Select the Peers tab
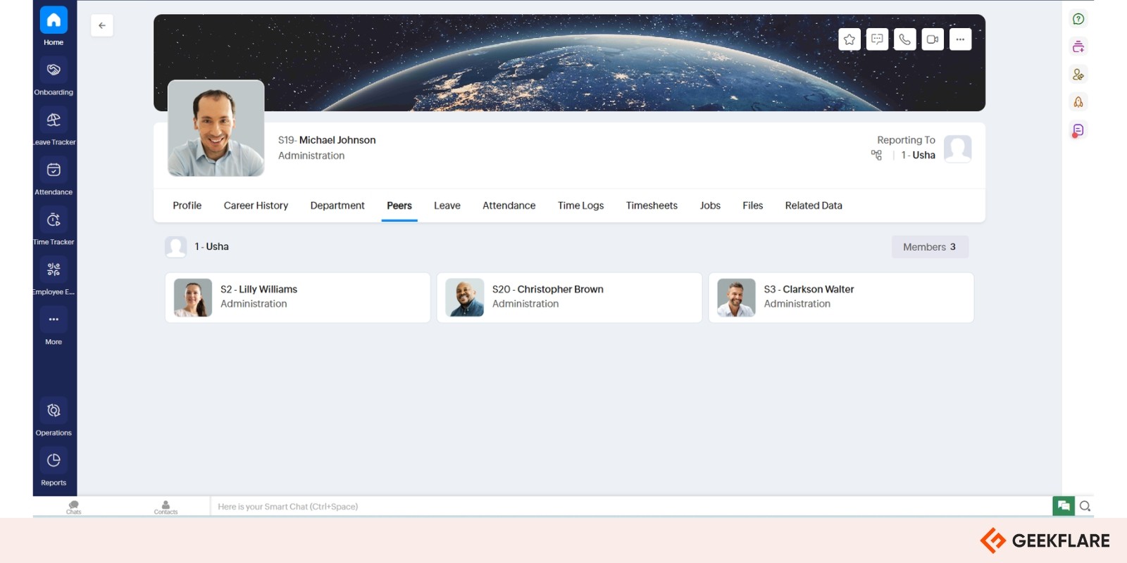 click(x=399, y=205)
